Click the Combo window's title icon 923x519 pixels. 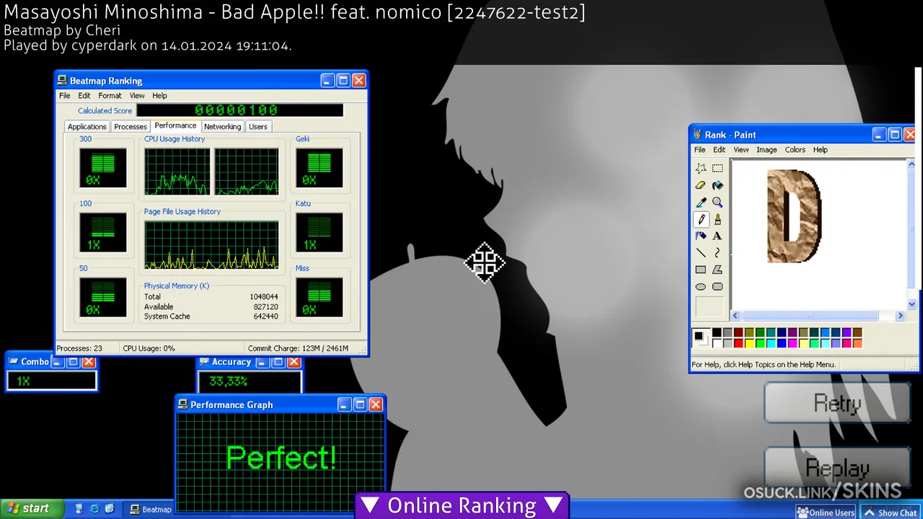coord(13,362)
